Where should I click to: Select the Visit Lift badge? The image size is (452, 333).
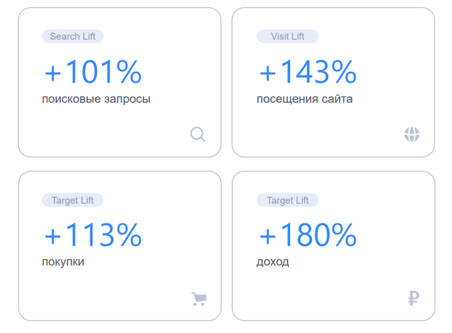pos(288,37)
